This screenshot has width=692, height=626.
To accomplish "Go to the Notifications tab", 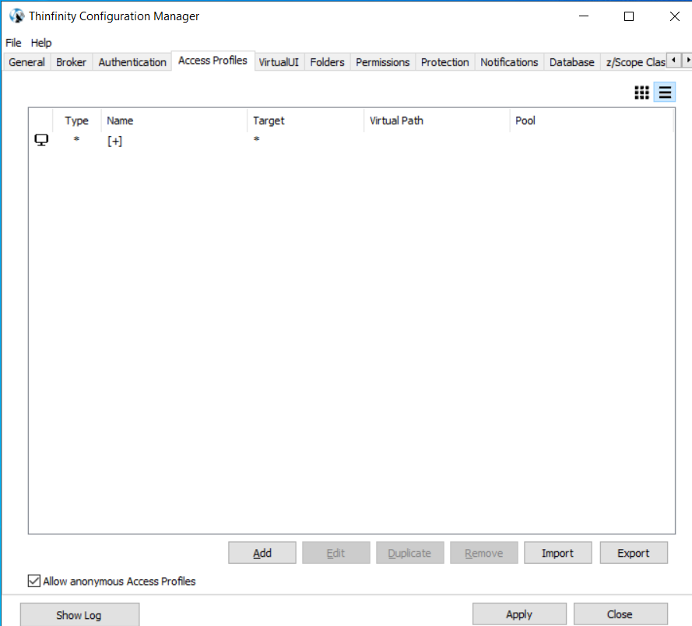I will 509,62.
